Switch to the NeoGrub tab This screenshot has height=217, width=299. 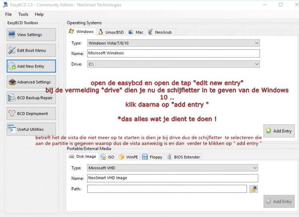click(160, 32)
